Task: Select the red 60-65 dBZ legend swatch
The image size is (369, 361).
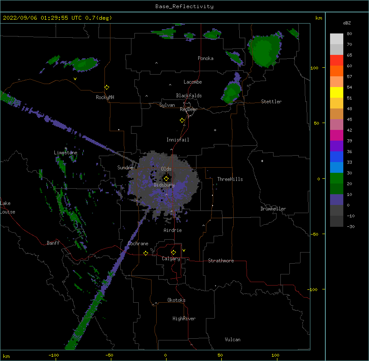Action: point(336,60)
